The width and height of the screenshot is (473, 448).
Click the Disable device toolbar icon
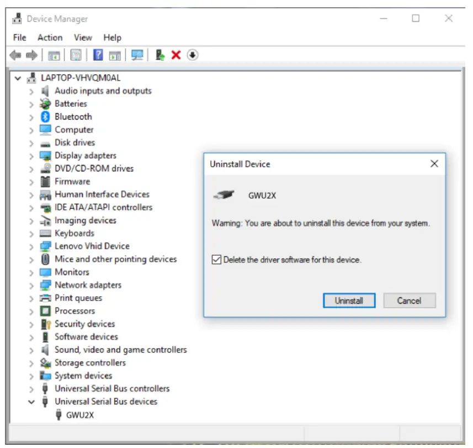[192, 55]
